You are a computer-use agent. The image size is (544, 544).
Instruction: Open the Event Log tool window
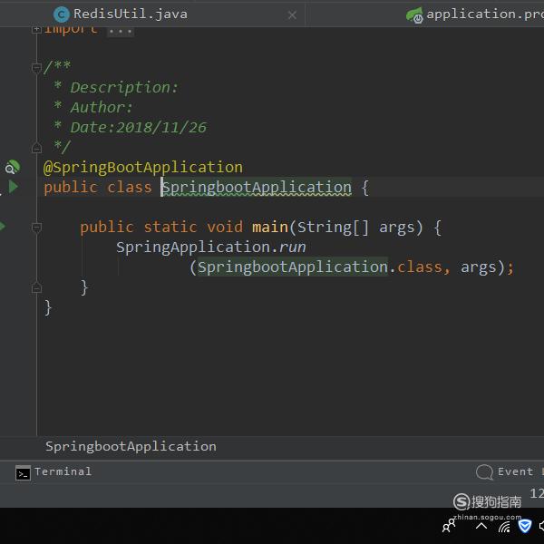[x=510, y=471]
